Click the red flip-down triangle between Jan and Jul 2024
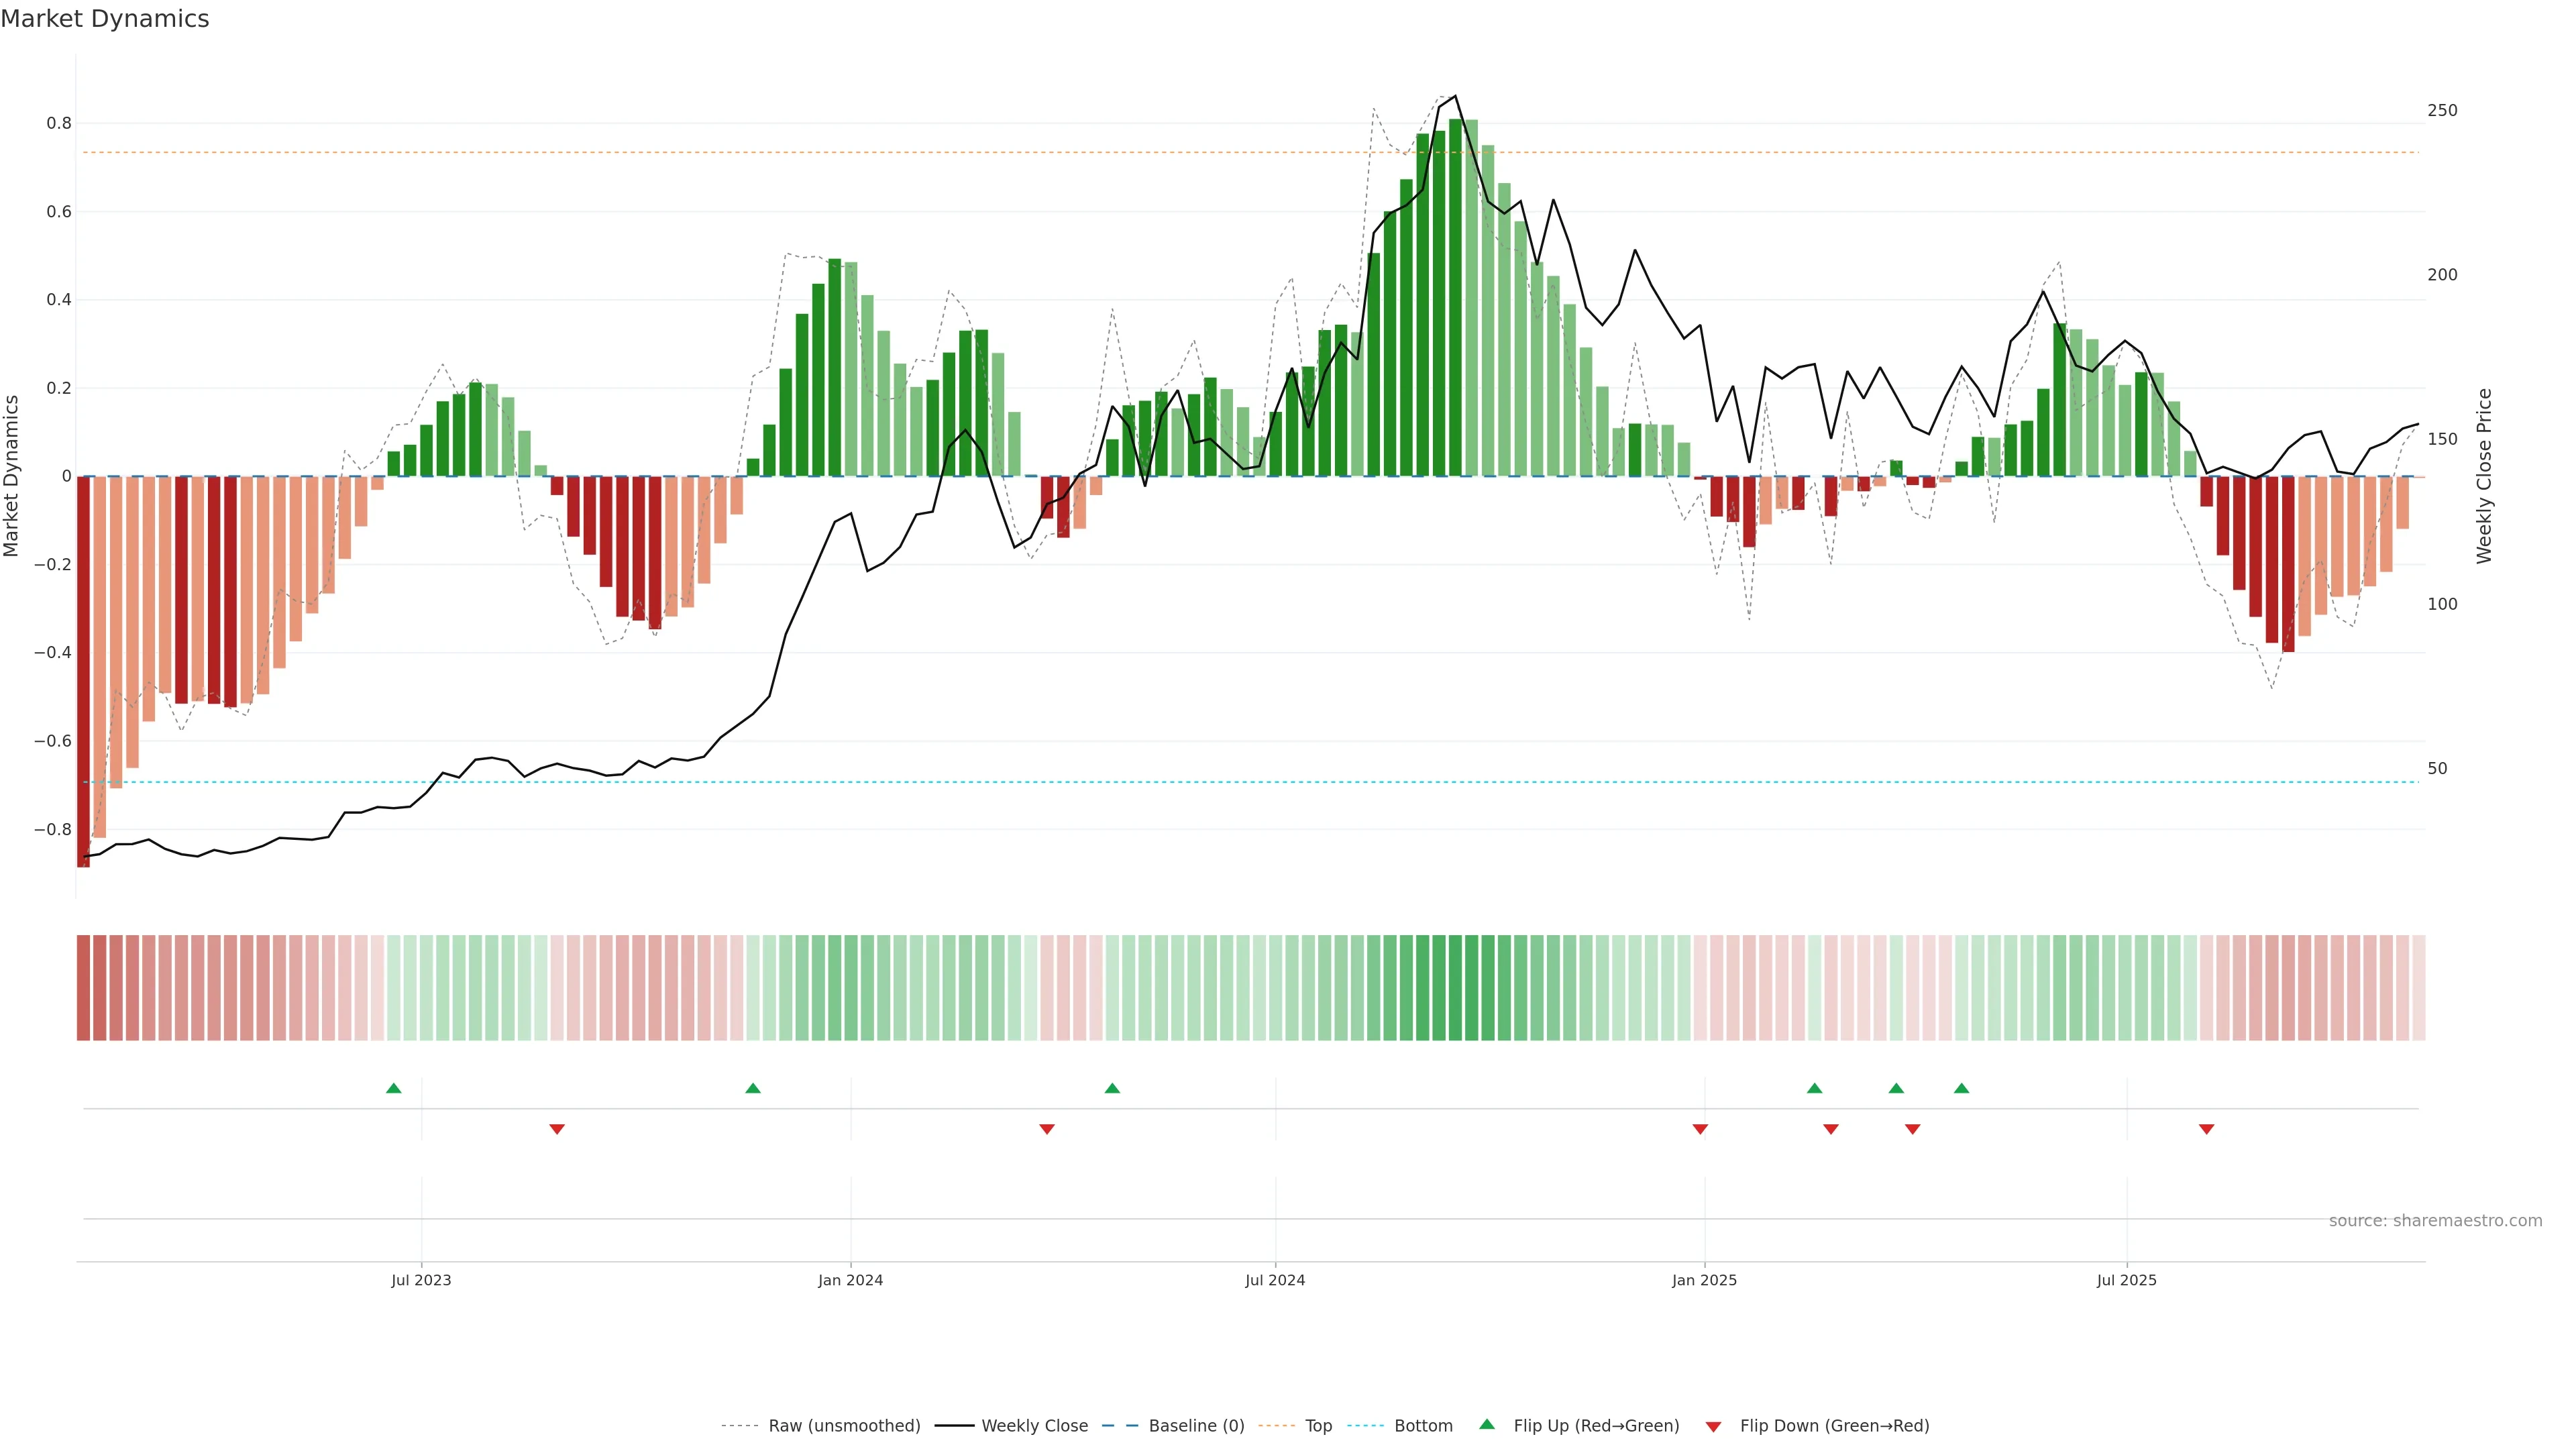 tap(1047, 1129)
